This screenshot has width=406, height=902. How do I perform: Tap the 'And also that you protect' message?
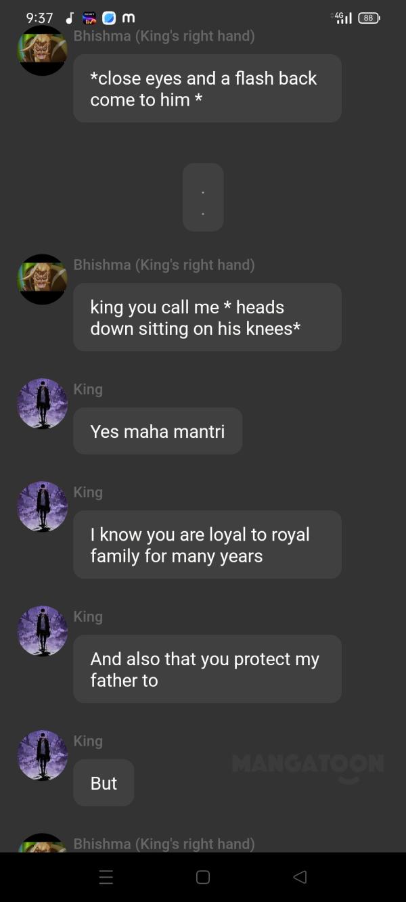[x=207, y=669]
